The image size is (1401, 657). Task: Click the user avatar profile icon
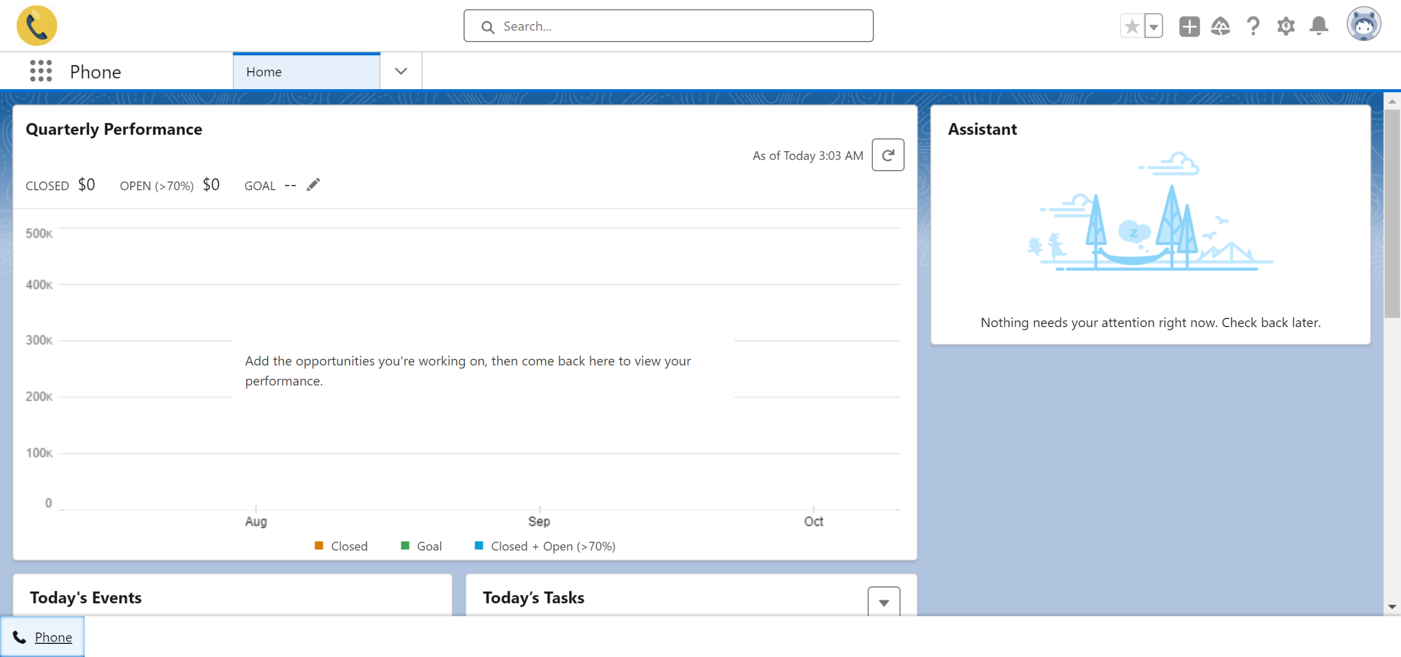click(x=1363, y=25)
